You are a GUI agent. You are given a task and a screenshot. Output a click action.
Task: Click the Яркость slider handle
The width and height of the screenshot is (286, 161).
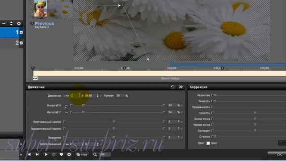(x=255, y=113)
